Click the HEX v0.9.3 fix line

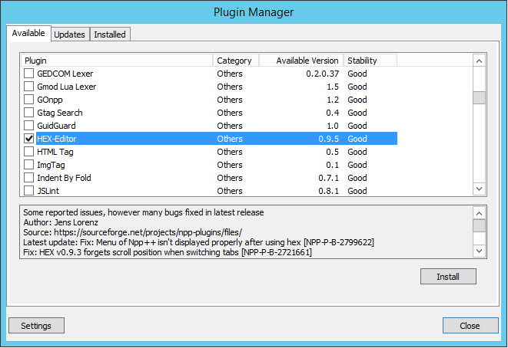pos(168,252)
